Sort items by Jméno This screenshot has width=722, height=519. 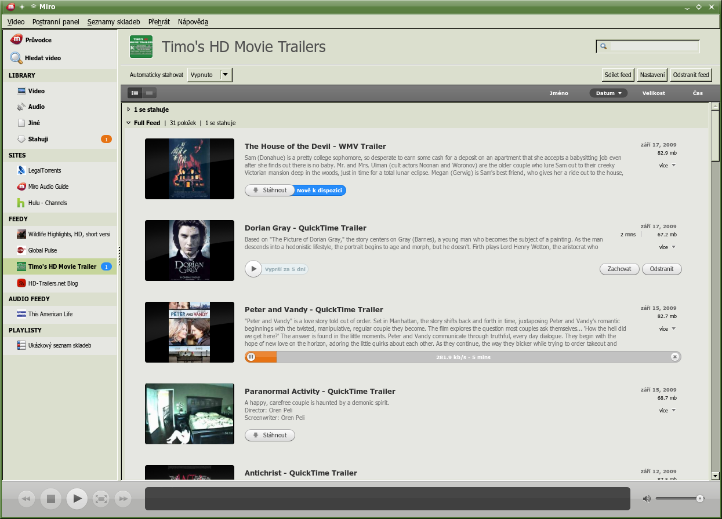pyautogui.click(x=559, y=93)
